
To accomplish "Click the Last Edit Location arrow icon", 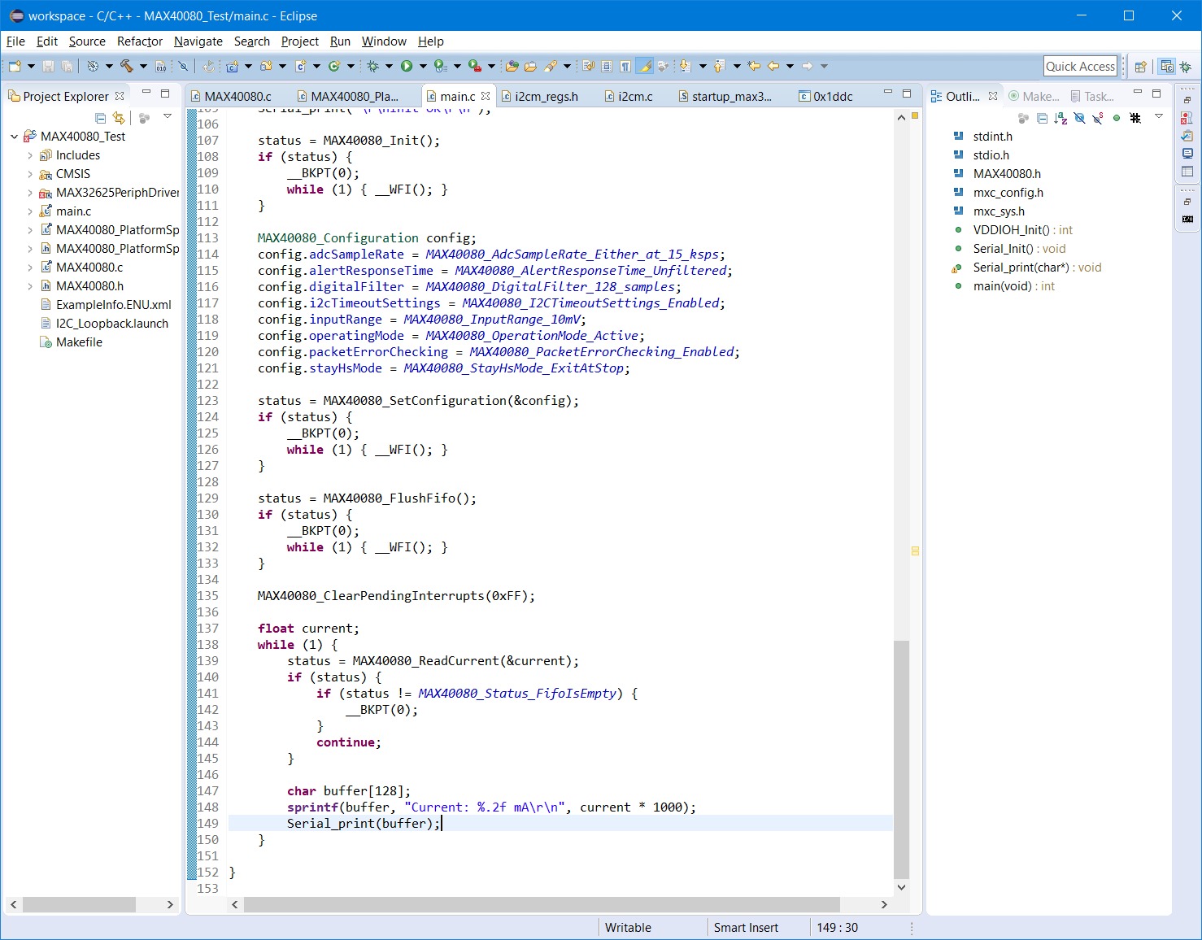I will point(754,66).
